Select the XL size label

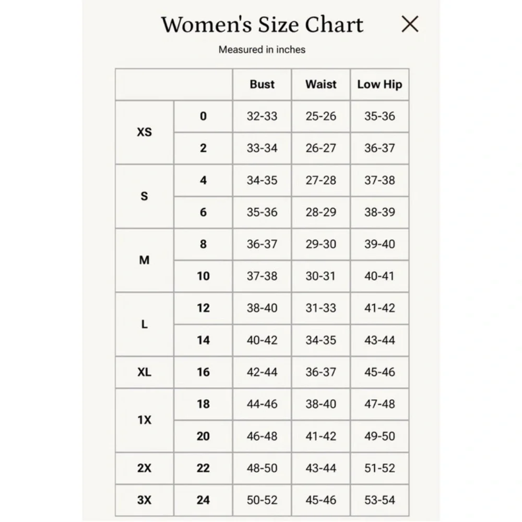pyautogui.click(x=145, y=372)
